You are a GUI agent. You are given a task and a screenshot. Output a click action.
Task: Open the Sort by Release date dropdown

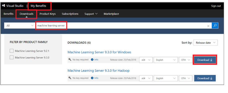[x=205, y=43]
